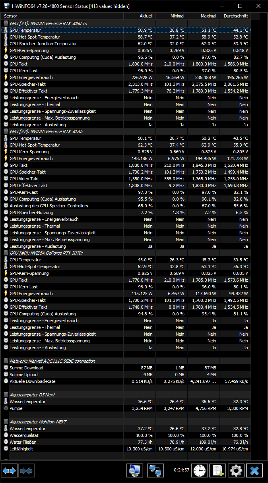Screen dimensions: 268x483
Task: Click thermometer icon beside GPU-Speicher-Junction-Temperatur
Action: [6, 44]
